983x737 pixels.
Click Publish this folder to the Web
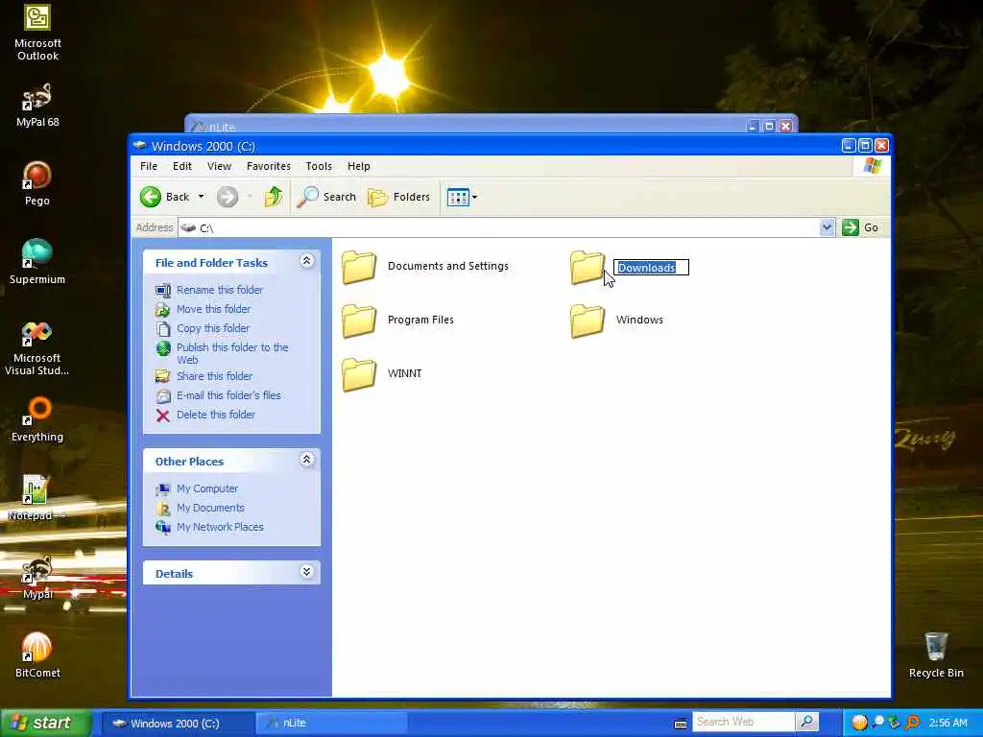(x=232, y=353)
